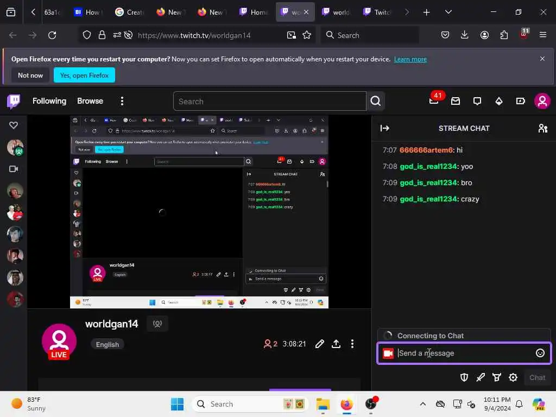The image size is (556, 417).
Task: Click the red camera icon in chat box
Action: (x=388, y=353)
